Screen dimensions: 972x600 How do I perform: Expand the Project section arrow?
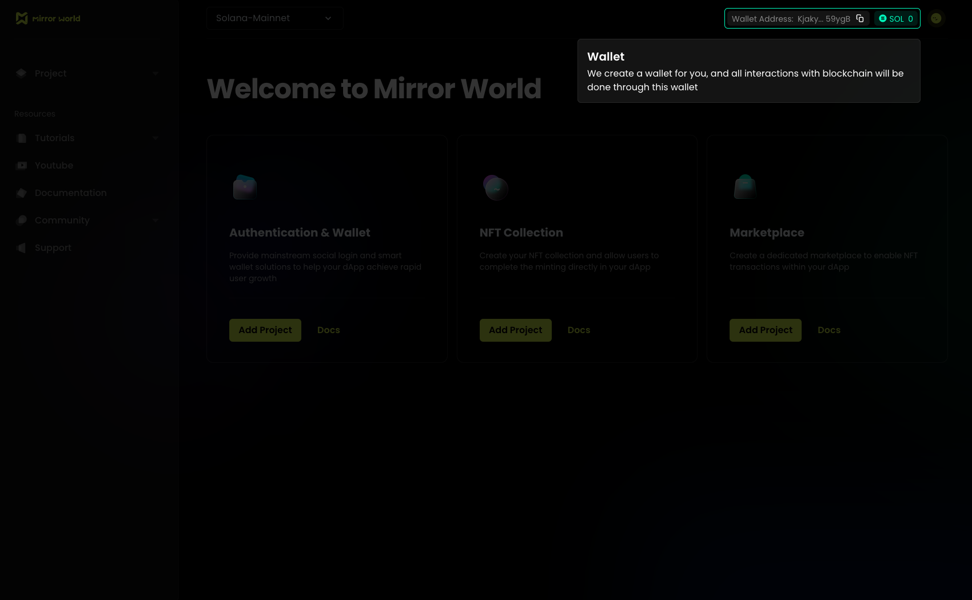click(156, 74)
